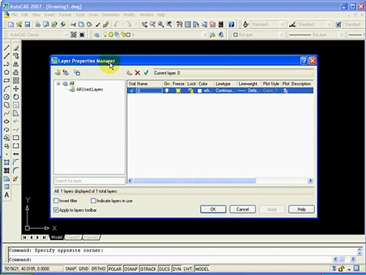Click scroll right arrow of layer list
Screen dimensions: 366x275
pos(310,181)
